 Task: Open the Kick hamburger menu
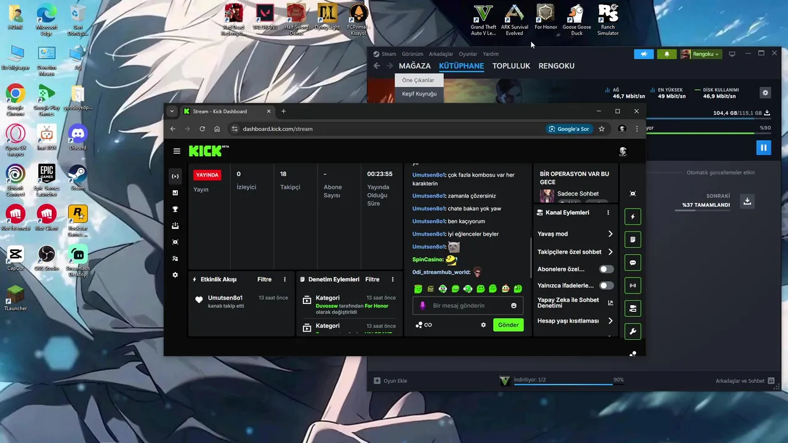(x=177, y=151)
